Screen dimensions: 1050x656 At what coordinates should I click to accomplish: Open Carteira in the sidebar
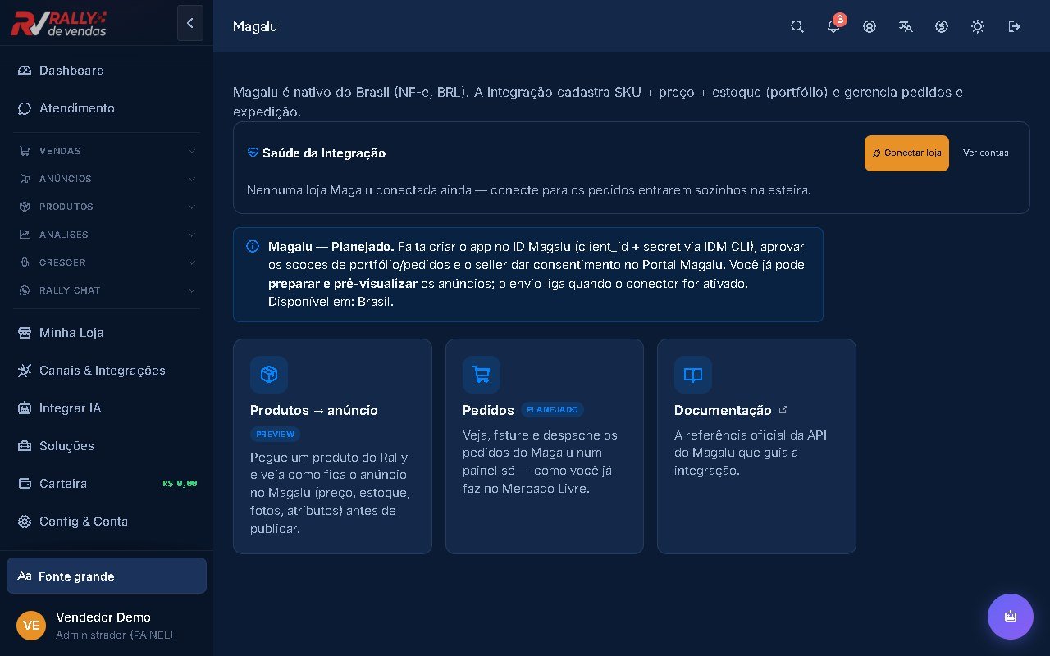coord(107,484)
